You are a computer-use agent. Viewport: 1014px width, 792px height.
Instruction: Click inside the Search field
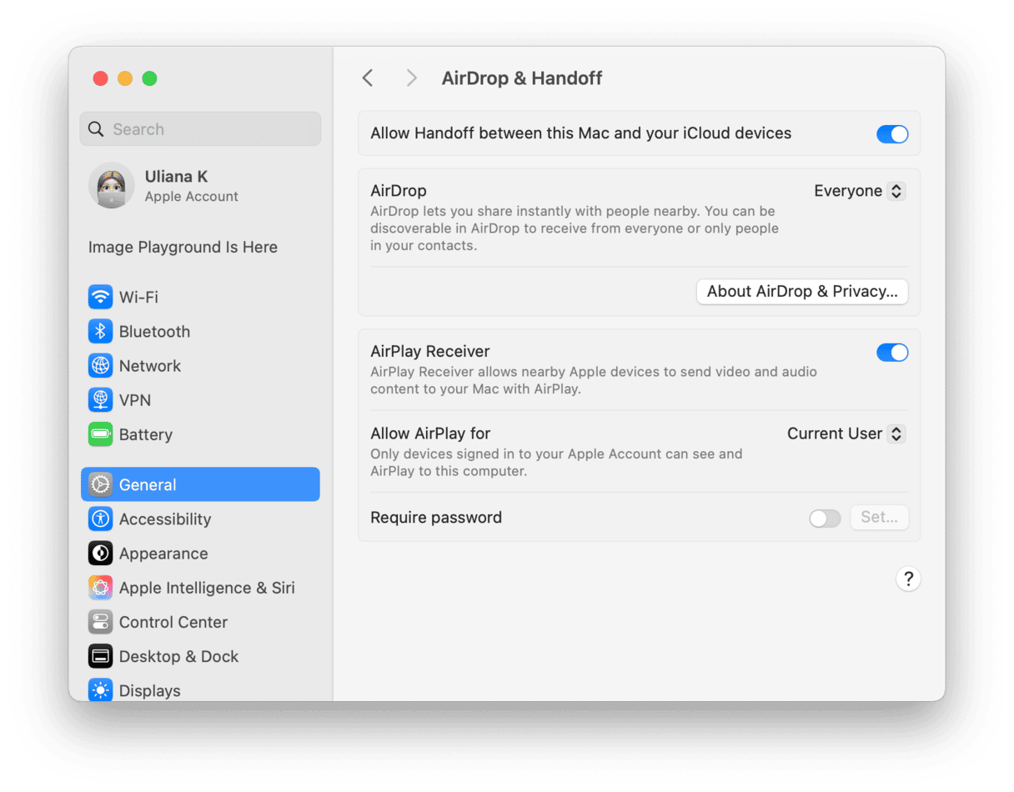(x=200, y=129)
